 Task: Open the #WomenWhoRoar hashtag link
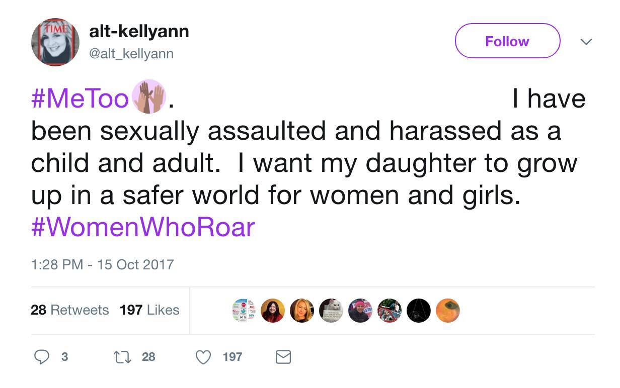[143, 227]
